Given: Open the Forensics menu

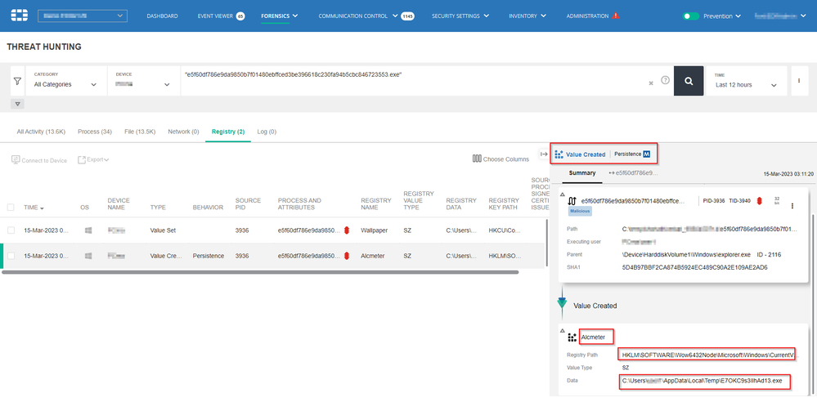Looking at the screenshot, I should click(279, 16).
